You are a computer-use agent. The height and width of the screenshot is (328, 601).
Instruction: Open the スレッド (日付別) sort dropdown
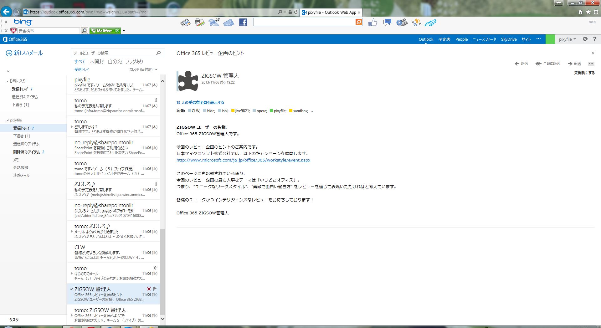pos(143,69)
